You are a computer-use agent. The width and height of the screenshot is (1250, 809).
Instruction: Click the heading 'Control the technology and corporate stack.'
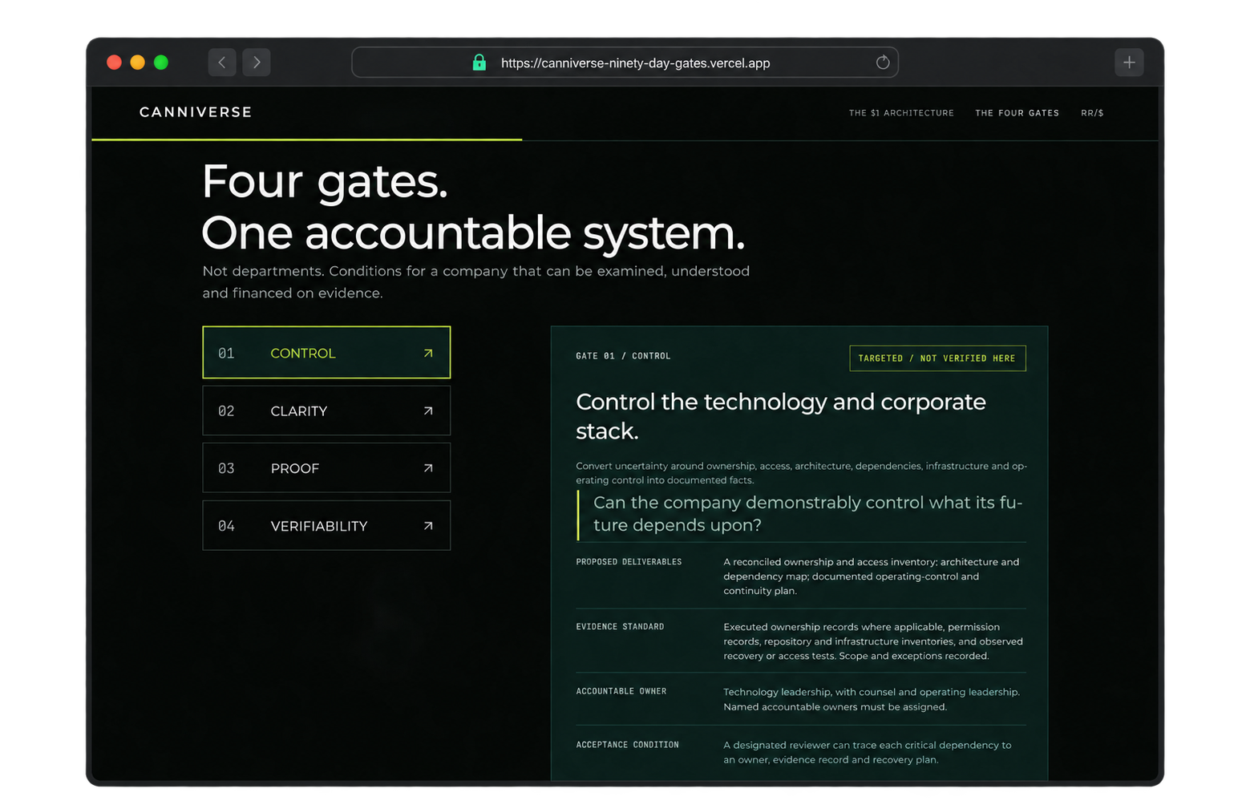[x=781, y=416]
